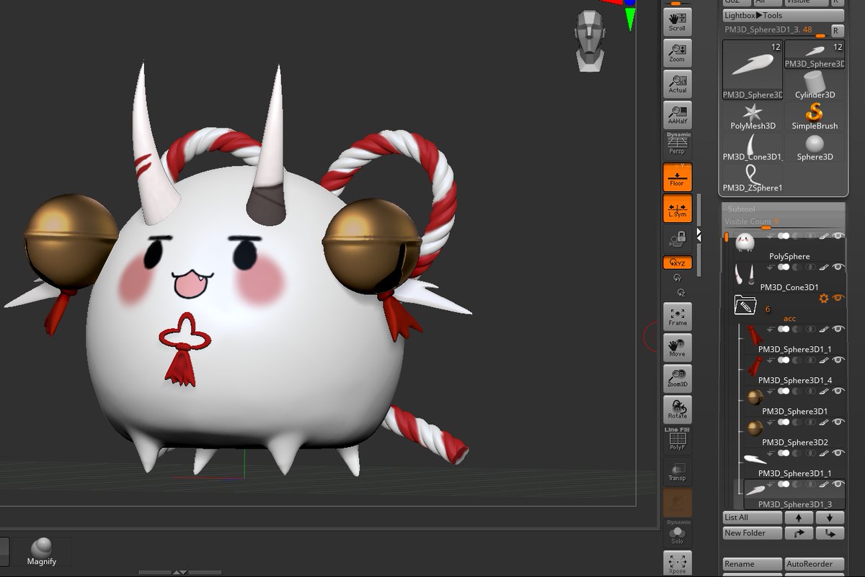Toggle the Floor grid button
The width and height of the screenshot is (865, 577).
(x=678, y=177)
